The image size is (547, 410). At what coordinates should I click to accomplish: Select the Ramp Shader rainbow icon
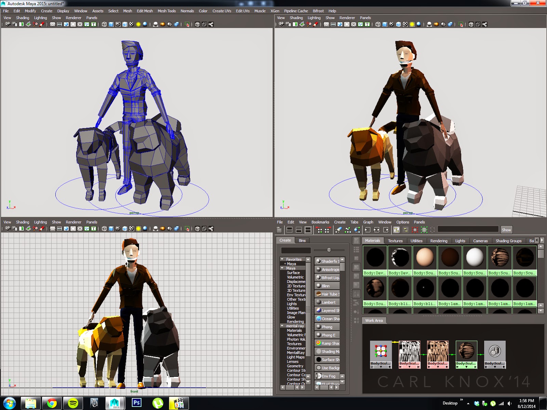[319, 343]
